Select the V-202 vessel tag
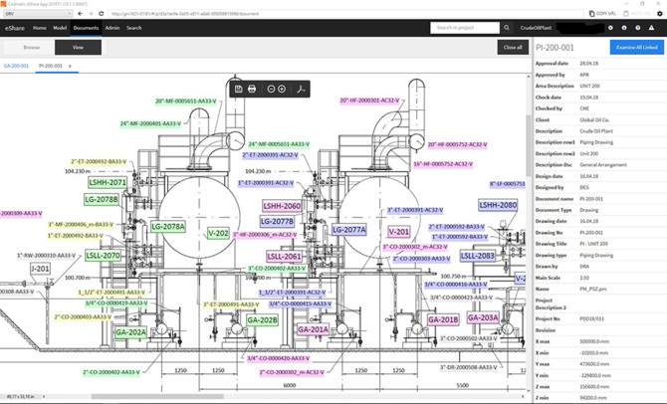 pos(218,233)
